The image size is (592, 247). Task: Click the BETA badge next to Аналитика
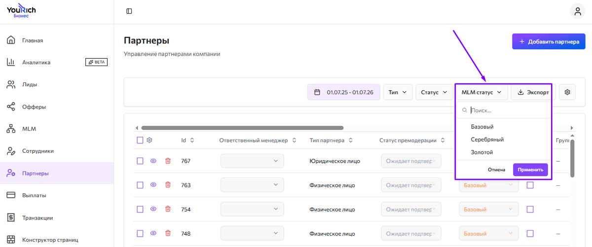click(x=96, y=62)
